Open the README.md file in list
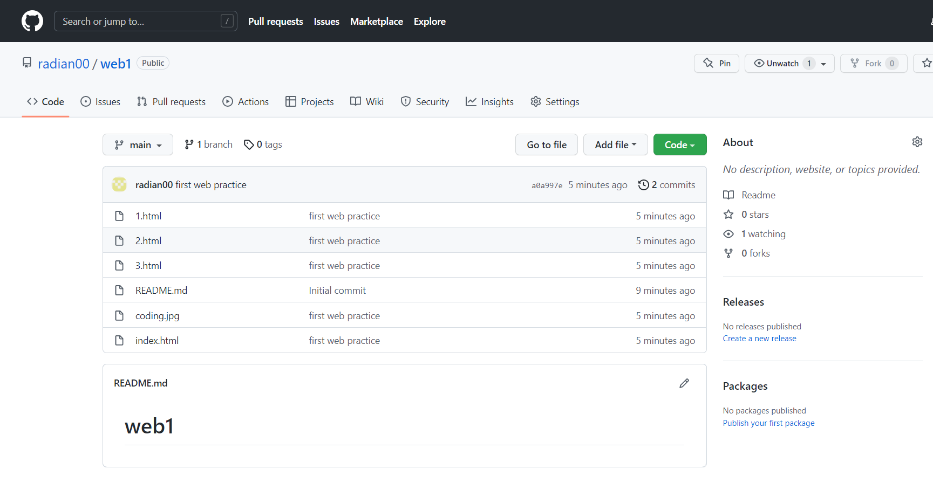 pos(161,290)
